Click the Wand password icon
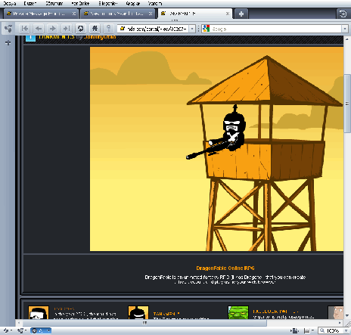The height and width of the screenshot is (335, 351). tap(108, 29)
